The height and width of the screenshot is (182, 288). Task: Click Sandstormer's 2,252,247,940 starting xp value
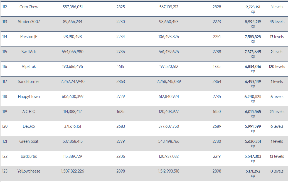tap(73, 82)
